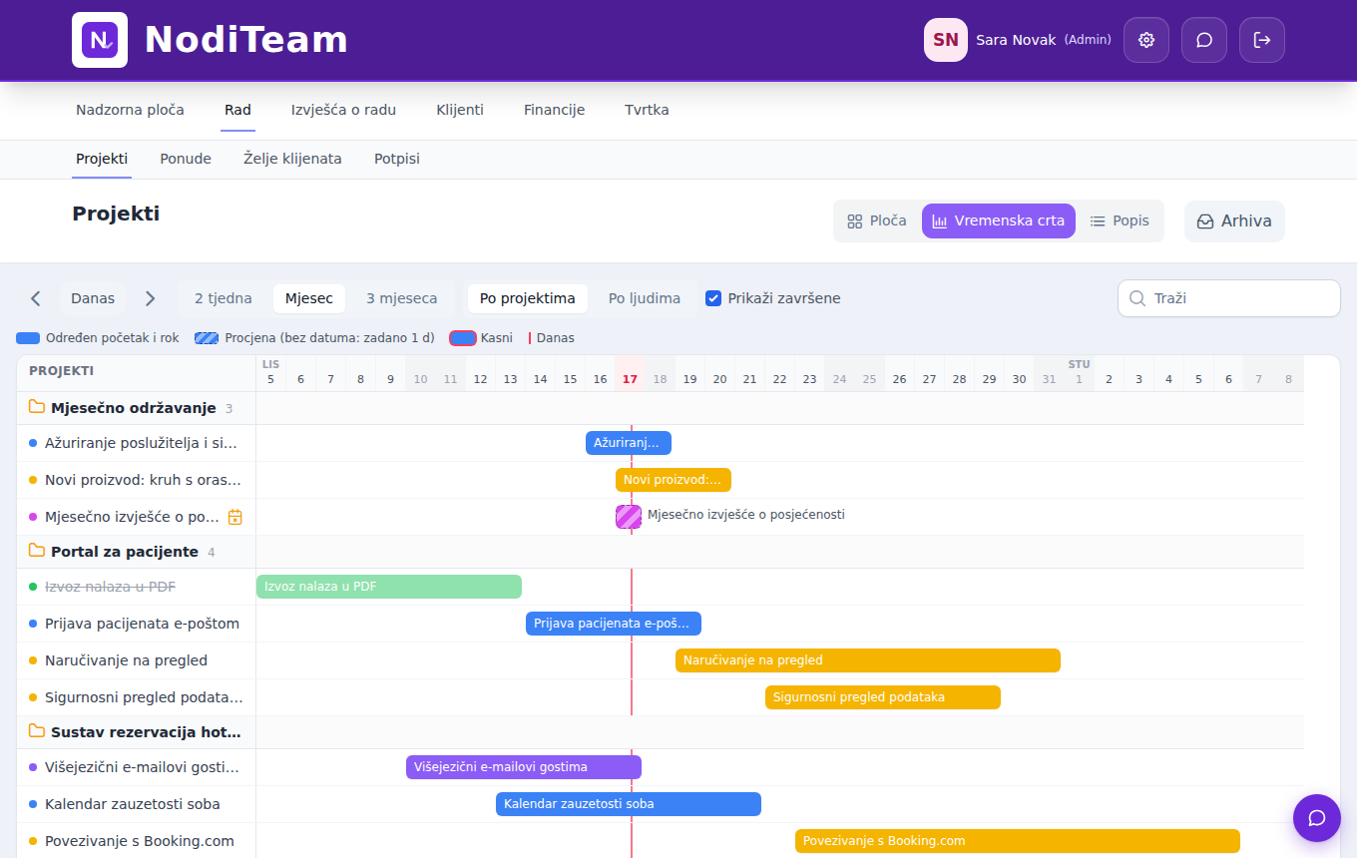
Task: Open Kalendar zauzetosti soba task row
Action: coord(137,804)
